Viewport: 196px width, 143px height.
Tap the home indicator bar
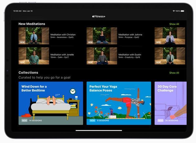click(99, 130)
